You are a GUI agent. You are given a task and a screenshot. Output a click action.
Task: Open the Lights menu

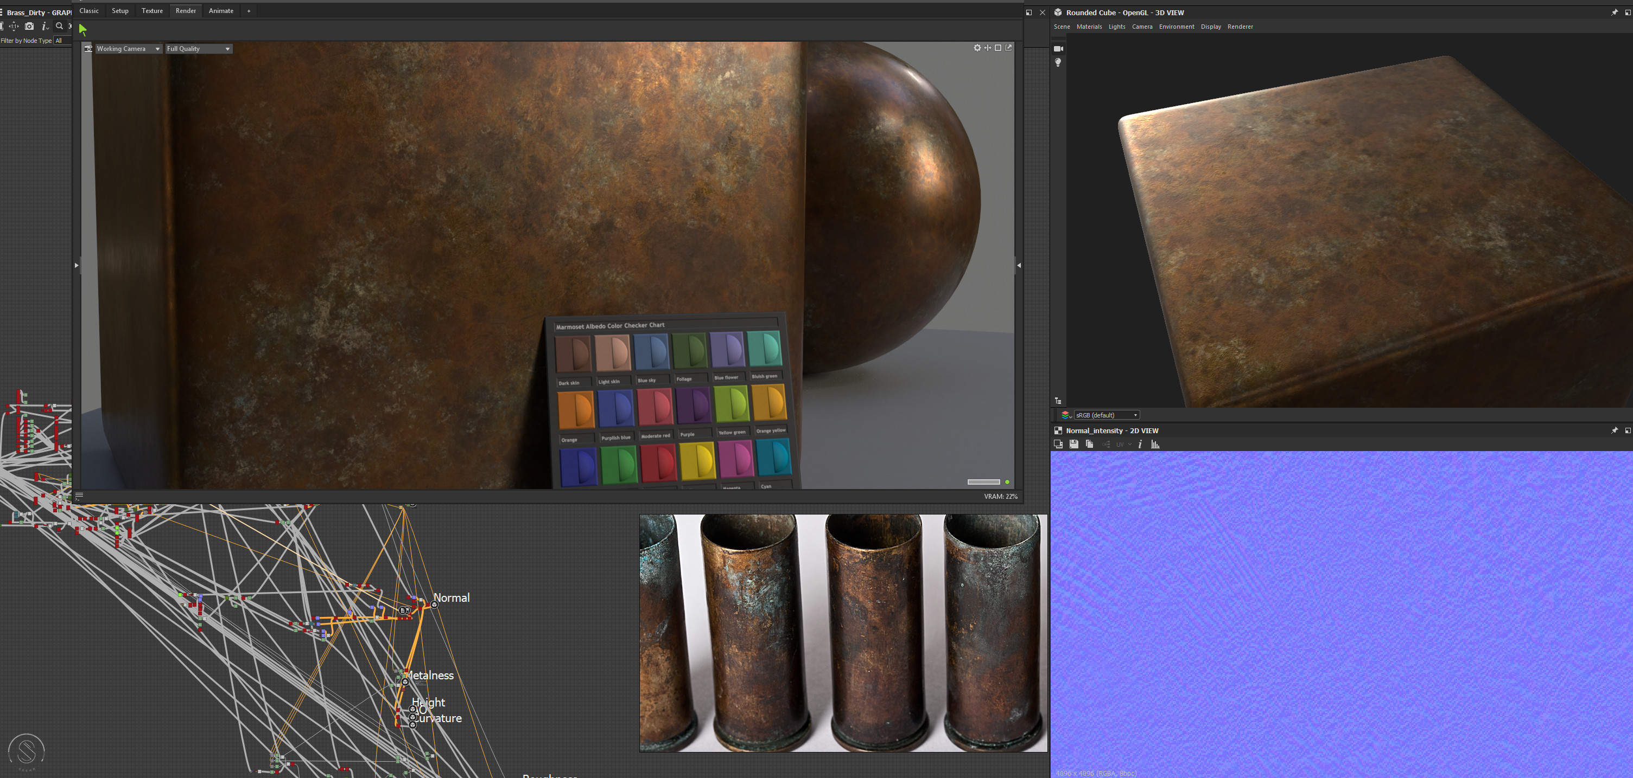[1117, 27]
